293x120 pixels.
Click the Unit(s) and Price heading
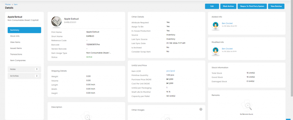tap(139, 65)
